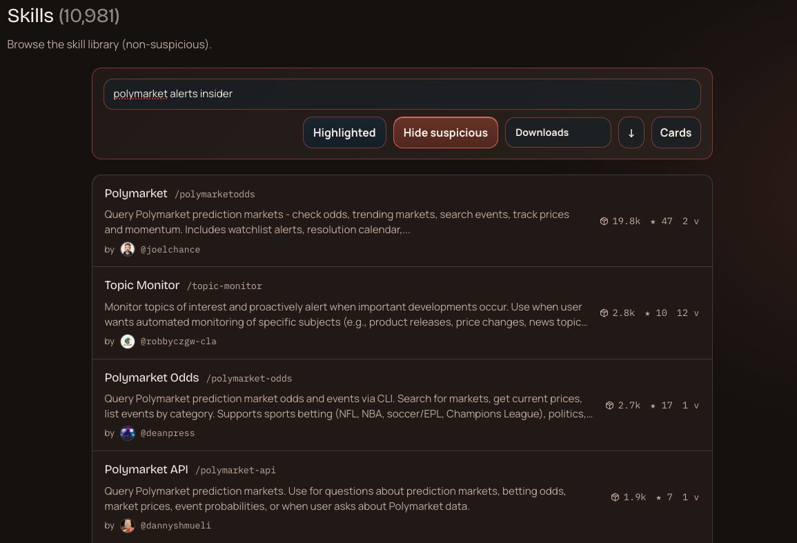Open the Polymarket Odds skill title

pos(152,378)
